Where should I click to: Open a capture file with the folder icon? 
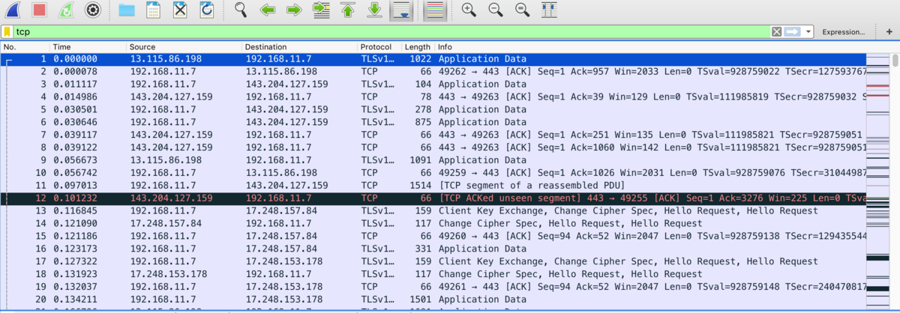pos(127,10)
